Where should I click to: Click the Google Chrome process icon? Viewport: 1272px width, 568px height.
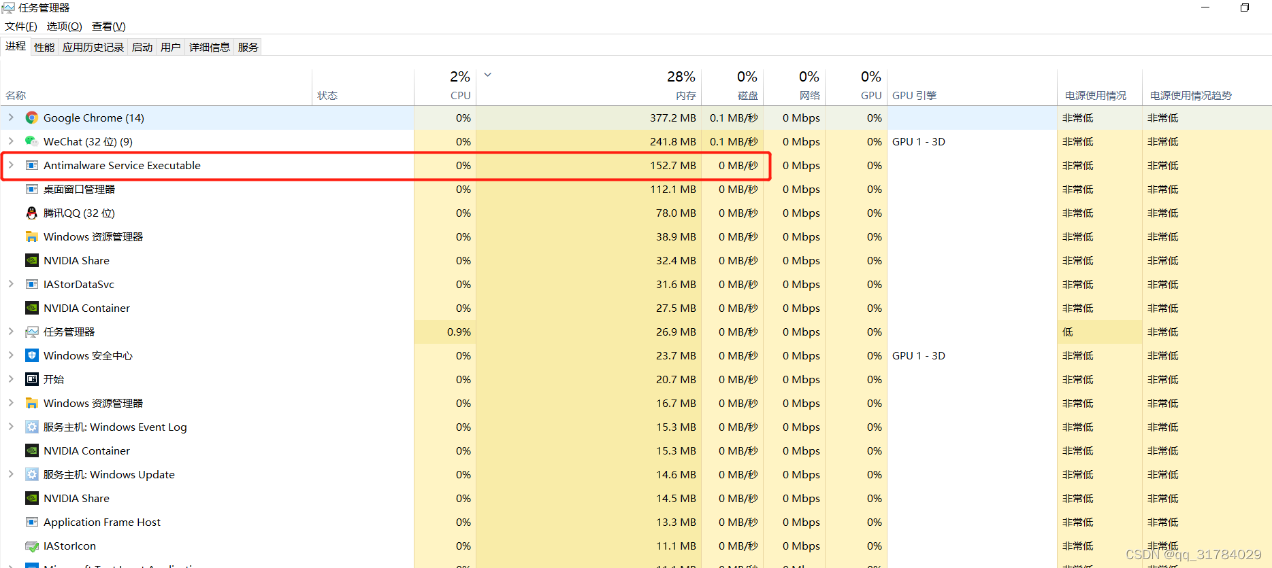click(32, 118)
